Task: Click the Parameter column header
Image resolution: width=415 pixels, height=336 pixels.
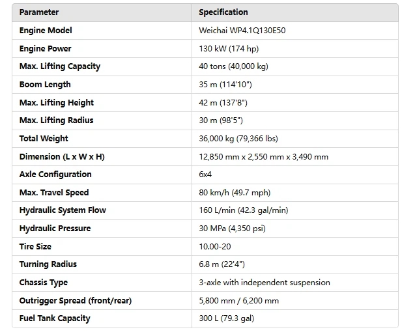Action: pos(39,12)
